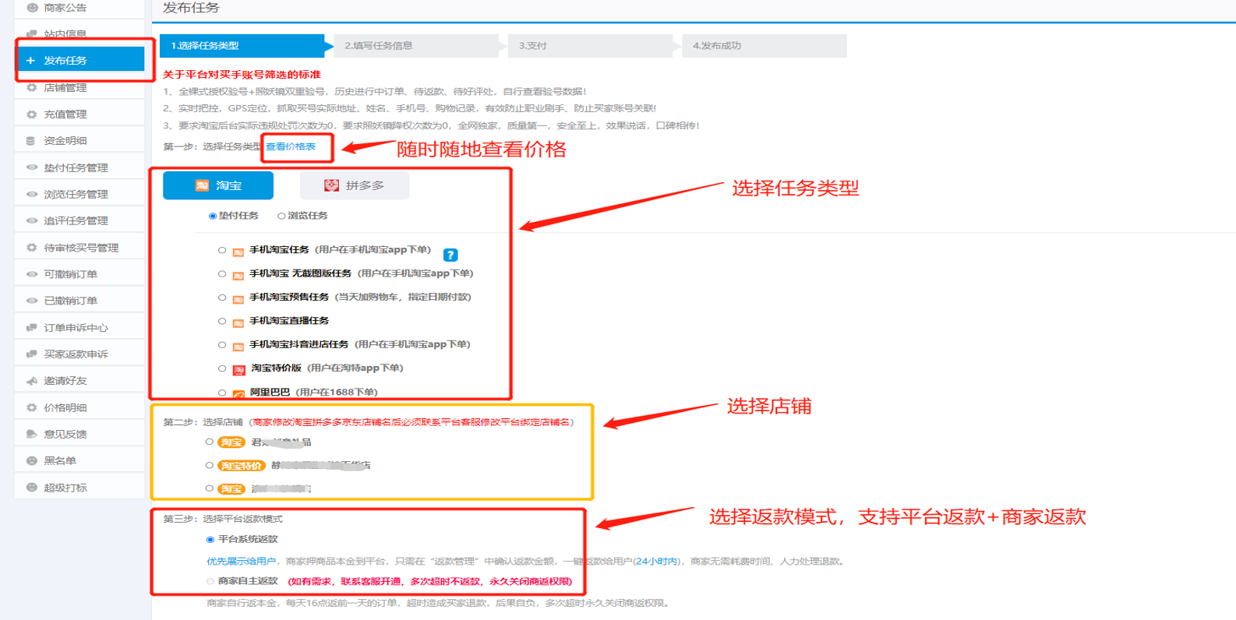
Task: Click the blue question mark help icon
Action: coord(450,255)
